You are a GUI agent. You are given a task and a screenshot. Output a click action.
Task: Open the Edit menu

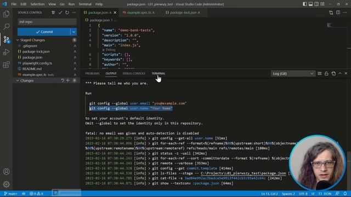(23, 4)
